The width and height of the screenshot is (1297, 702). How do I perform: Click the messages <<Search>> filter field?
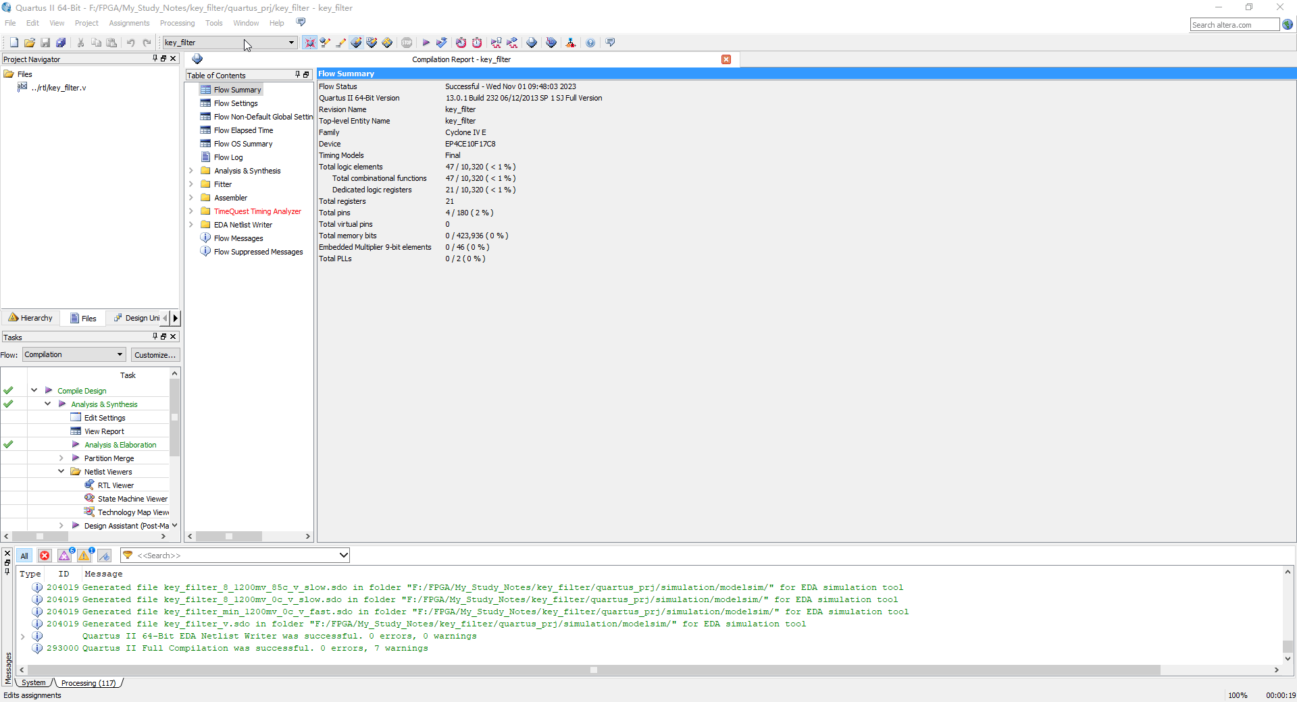point(234,555)
